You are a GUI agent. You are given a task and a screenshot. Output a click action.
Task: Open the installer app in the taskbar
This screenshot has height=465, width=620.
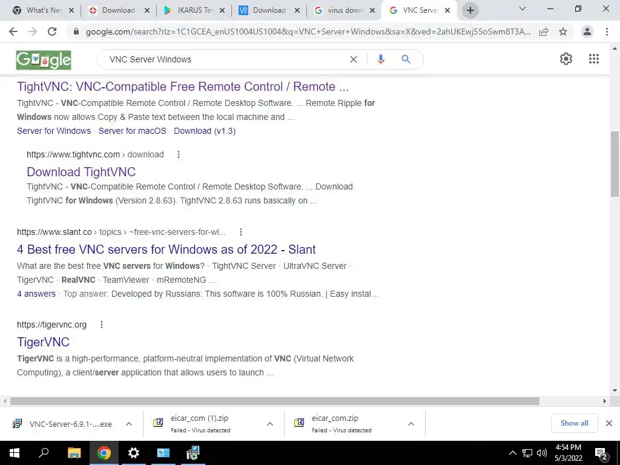click(193, 453)
